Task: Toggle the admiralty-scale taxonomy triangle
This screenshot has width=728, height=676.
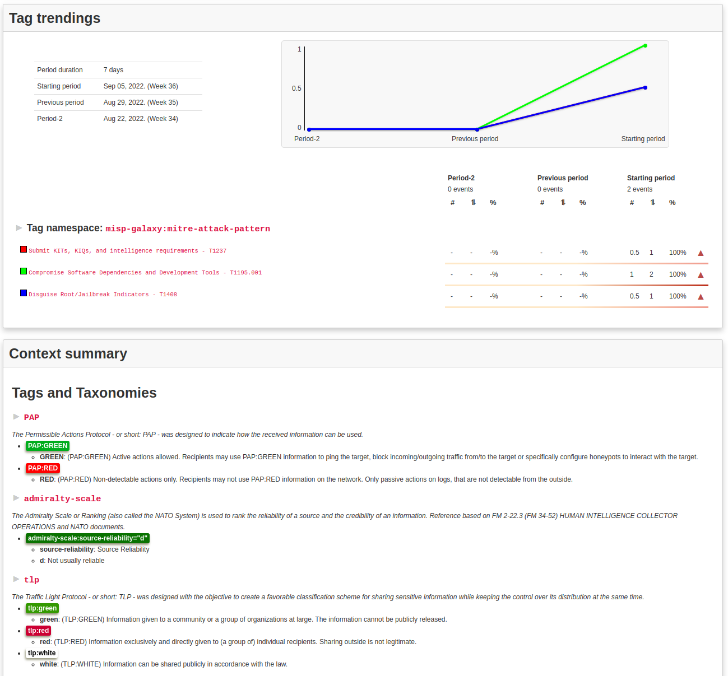Action: pyautogui.click(x=16, y=498)
